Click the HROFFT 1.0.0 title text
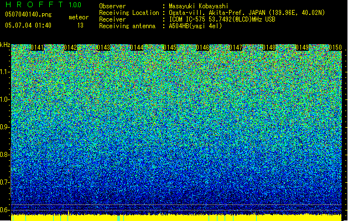The width and height of the screenshot is (348, 221). 43,4
